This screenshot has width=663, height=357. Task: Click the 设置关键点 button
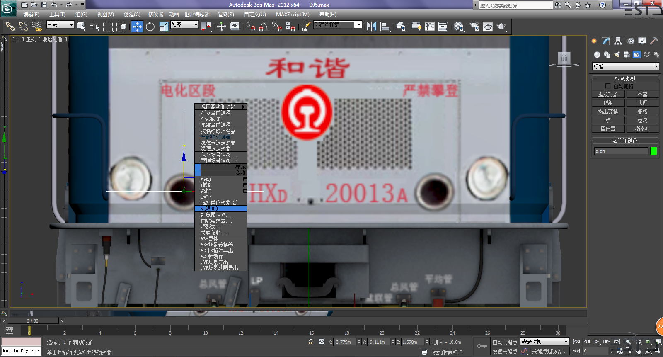(505, 351)
